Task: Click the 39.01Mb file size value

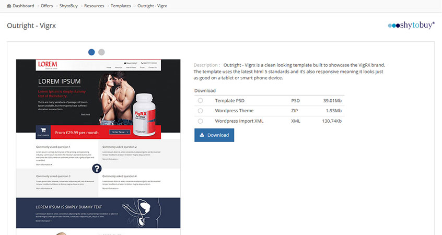Action: pyautogui.click(x=332, y=101)
